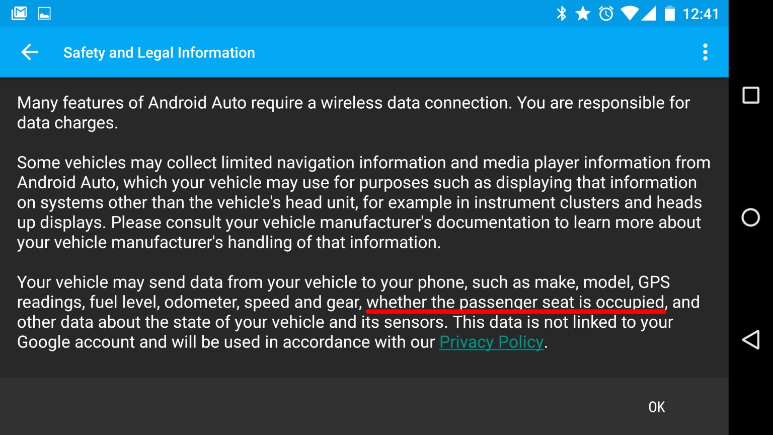
Task: Tap the Wi-Fi status icon
Action: coord(630,13)
